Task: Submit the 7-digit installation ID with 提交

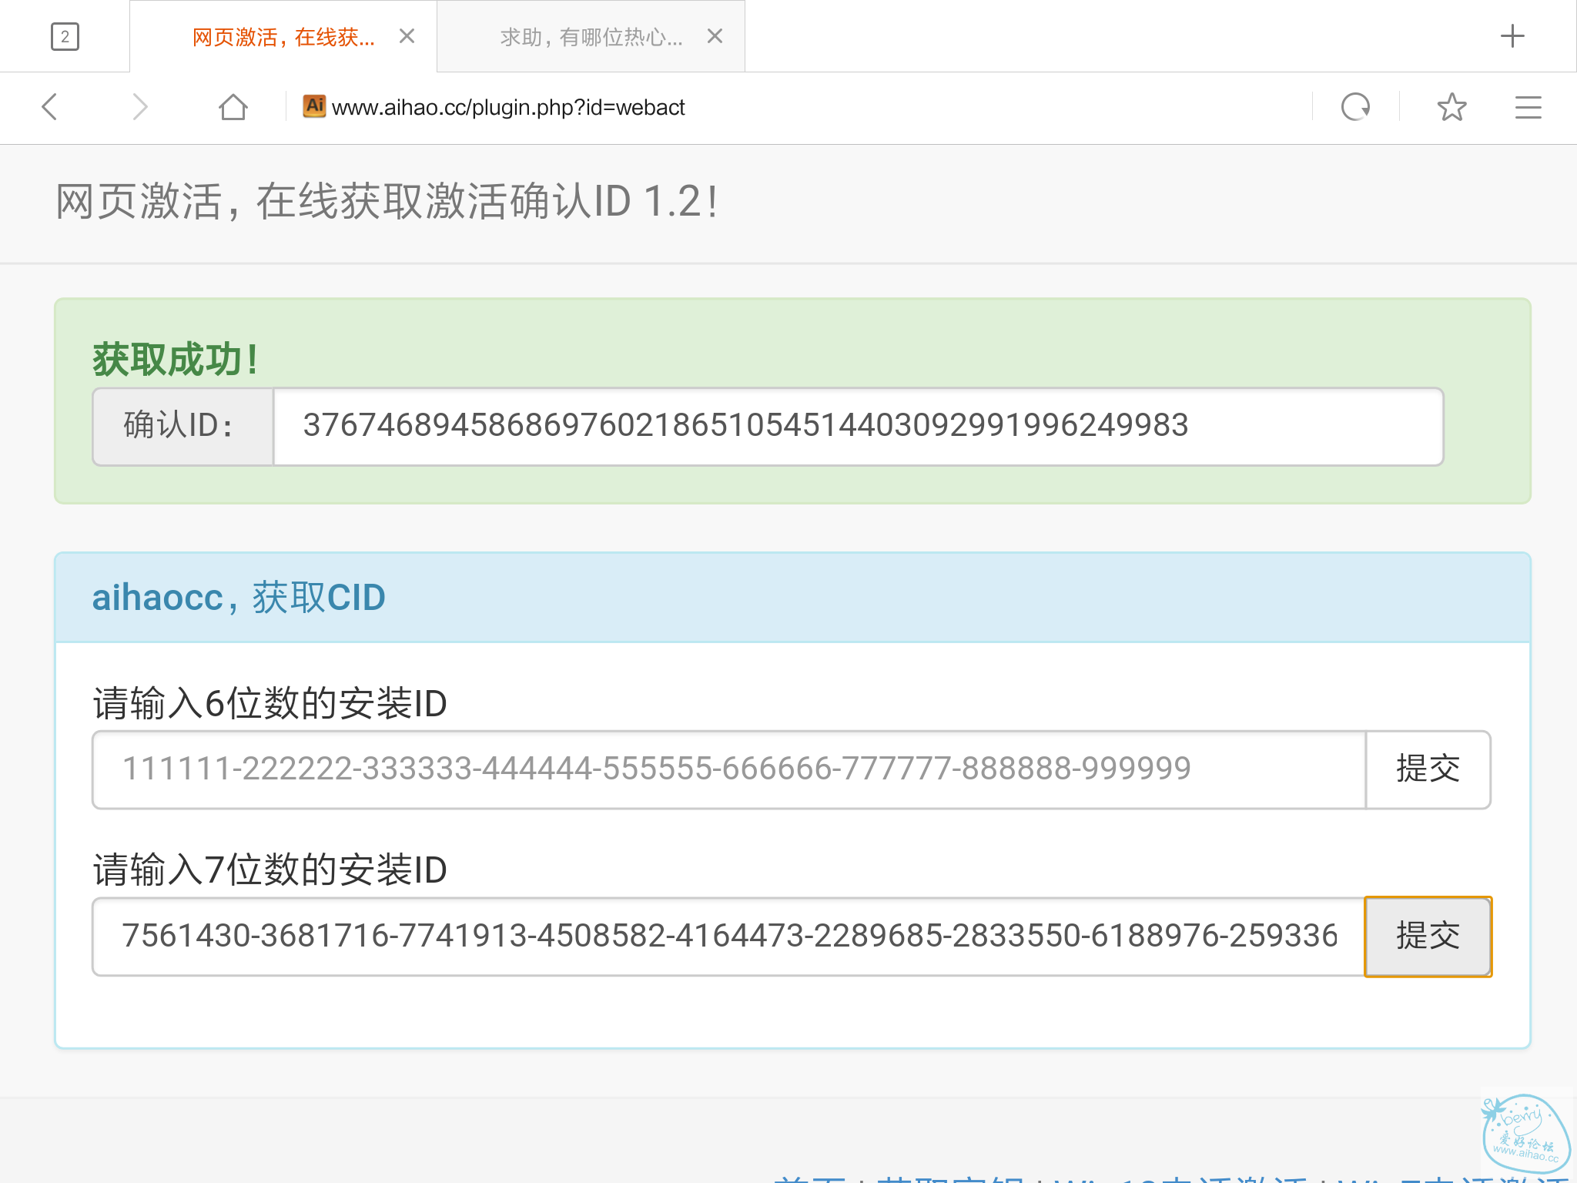Action: [1428, 937]
